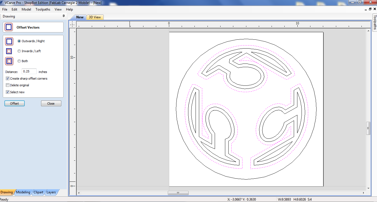
Task: Click the S:4 selection count readout
Action: [x=310, y=199]
